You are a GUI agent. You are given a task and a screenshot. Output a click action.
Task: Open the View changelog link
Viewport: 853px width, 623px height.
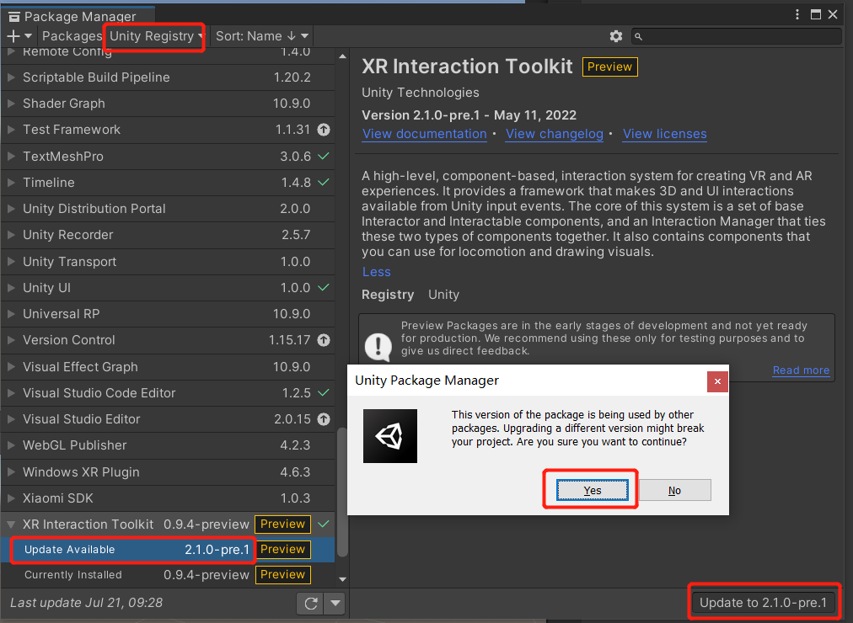click(x=555, y=134)
